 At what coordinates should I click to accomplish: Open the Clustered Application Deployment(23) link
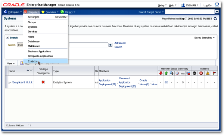[x=127, y=82]
